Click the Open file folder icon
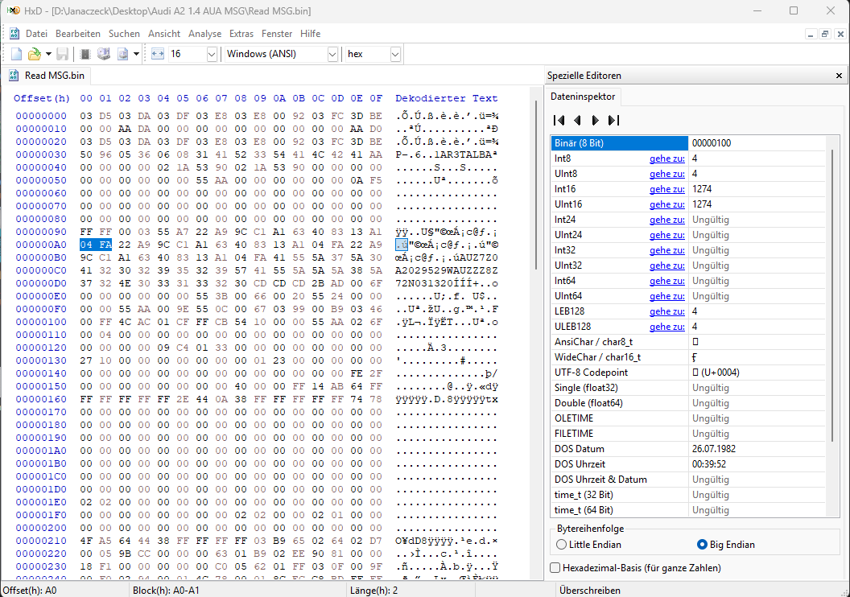This screenshot has width=850, height=597. [34, 54]
